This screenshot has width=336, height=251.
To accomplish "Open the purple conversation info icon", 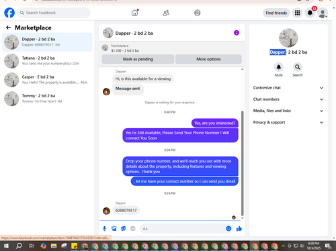I will tap(237, 33).
